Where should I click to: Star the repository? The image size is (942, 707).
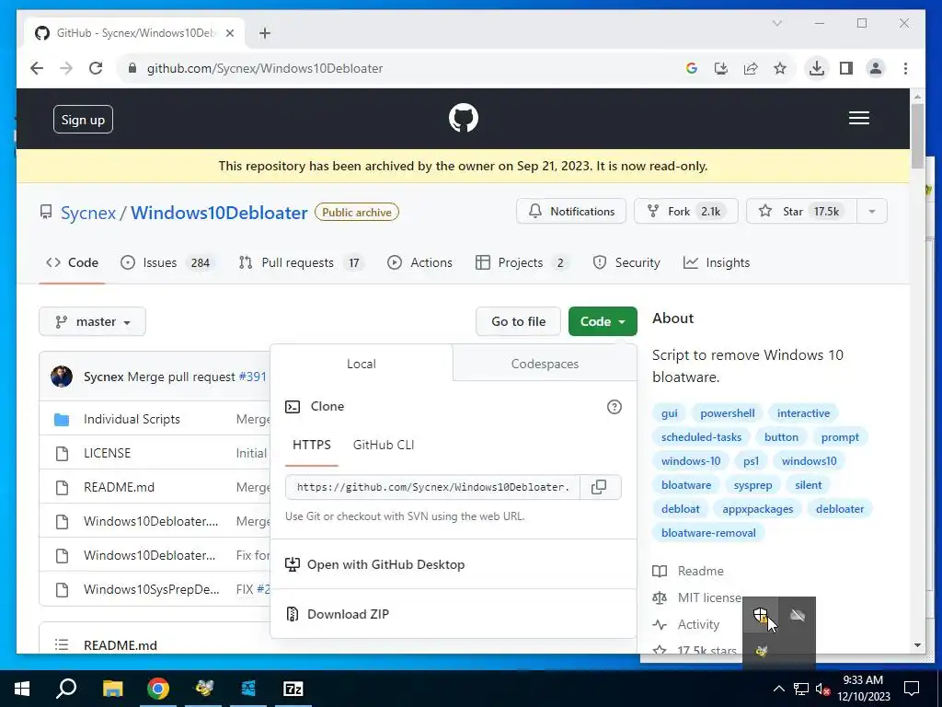click(801, 212)
